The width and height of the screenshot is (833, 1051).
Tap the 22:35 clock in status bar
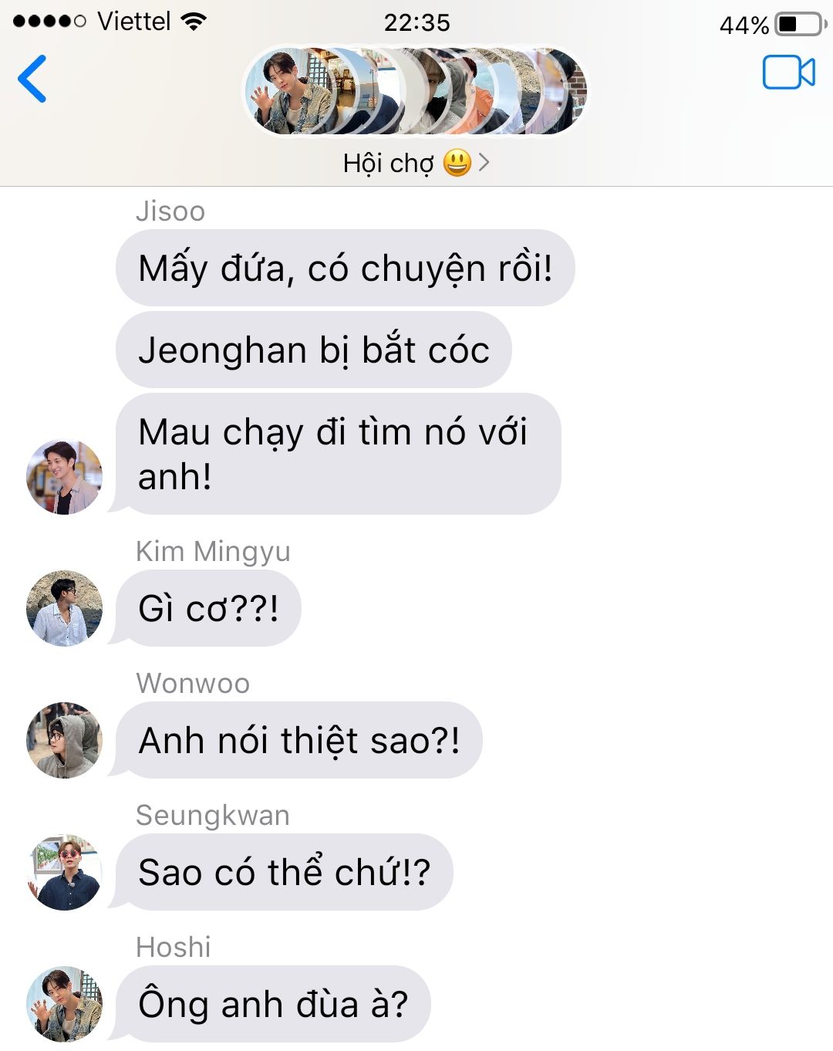(416, 22)
